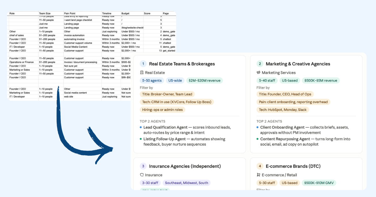Click the green bullet before Content Repurposing Agent
Screen dimensions: 376x197
(x=258, y=139)
